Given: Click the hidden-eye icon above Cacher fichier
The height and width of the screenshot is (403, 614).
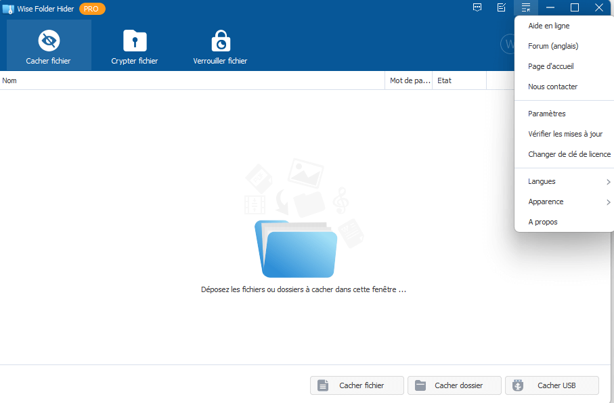Looking at the screenshot, I should point(48,39).
